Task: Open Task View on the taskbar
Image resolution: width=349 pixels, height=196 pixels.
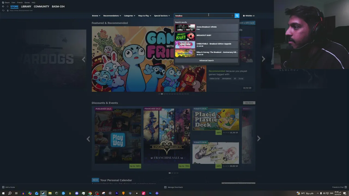Action: [x=16, y=193]
